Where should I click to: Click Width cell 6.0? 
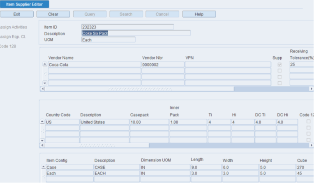[x=240, y=167]
